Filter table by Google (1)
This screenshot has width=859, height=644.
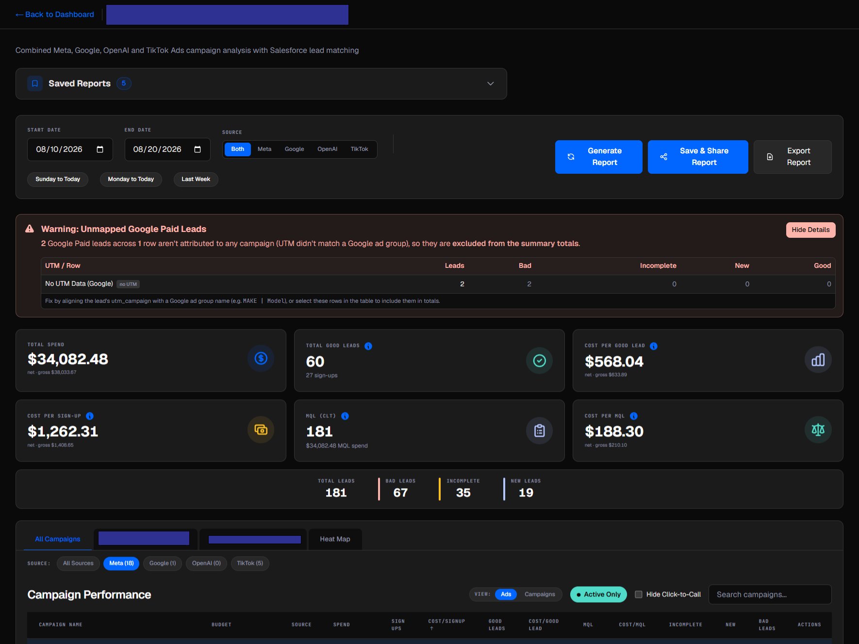coord(163,563)
